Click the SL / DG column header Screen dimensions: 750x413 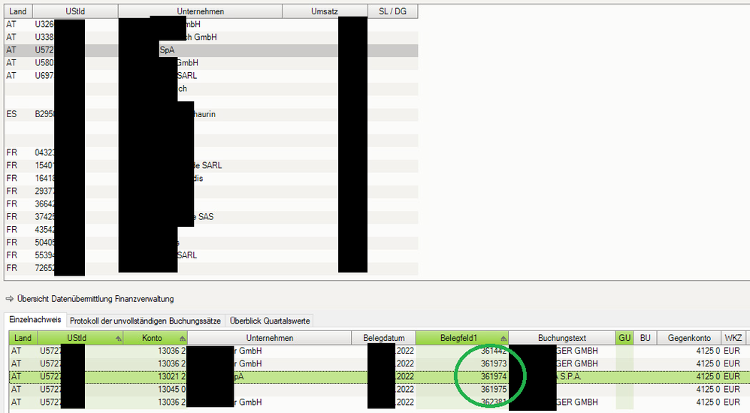[392, 12]
